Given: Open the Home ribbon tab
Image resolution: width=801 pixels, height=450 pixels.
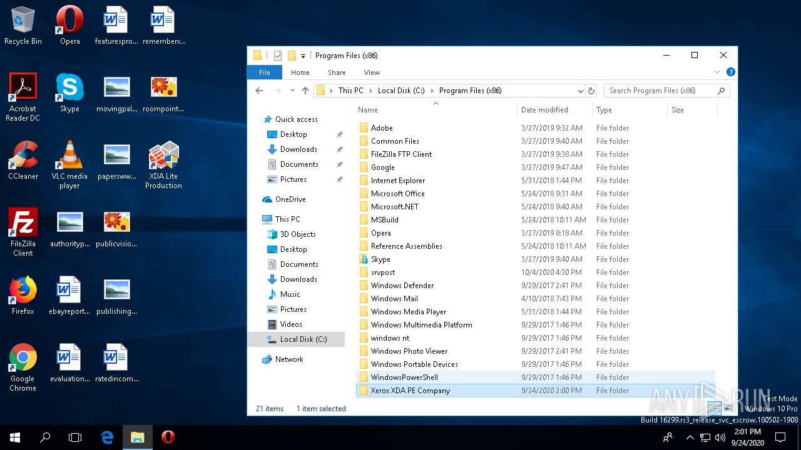Looking at the screenshot, I should (x=300, y=72).
